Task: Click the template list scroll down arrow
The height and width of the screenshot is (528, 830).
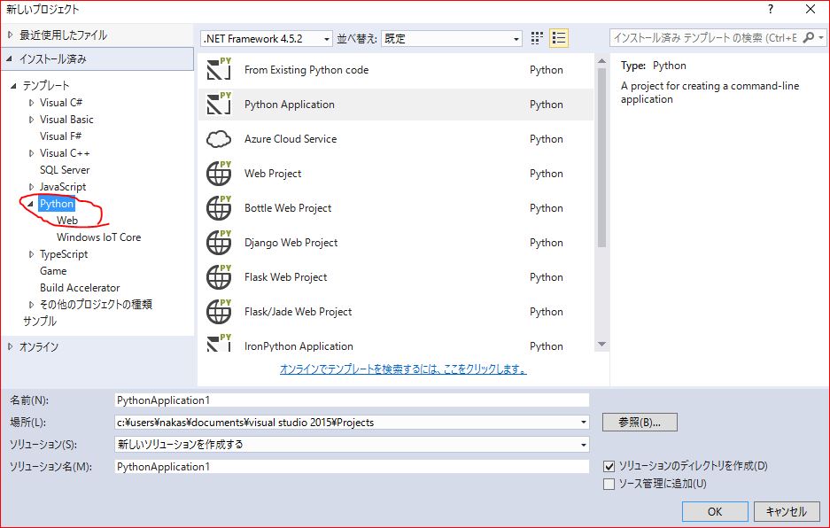Action: (601, 345)
